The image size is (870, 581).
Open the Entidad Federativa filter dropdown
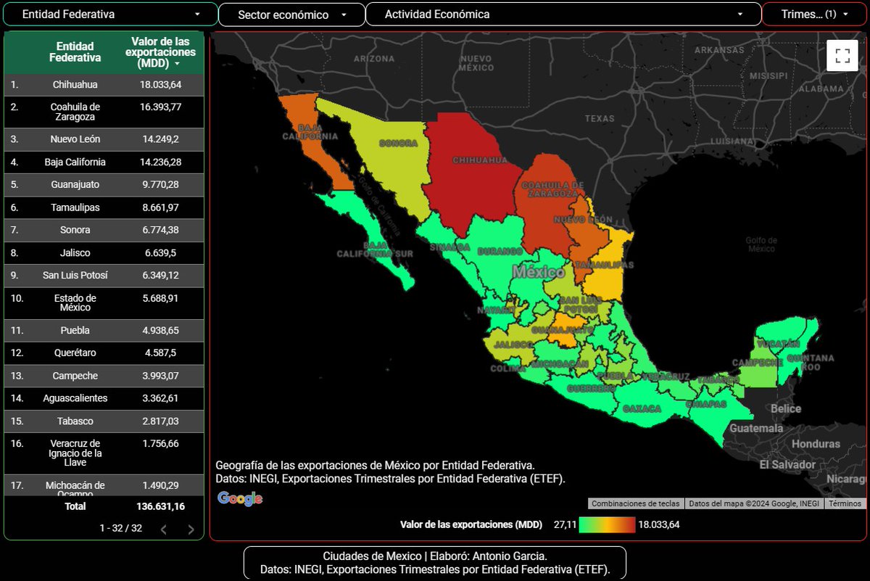110,14
